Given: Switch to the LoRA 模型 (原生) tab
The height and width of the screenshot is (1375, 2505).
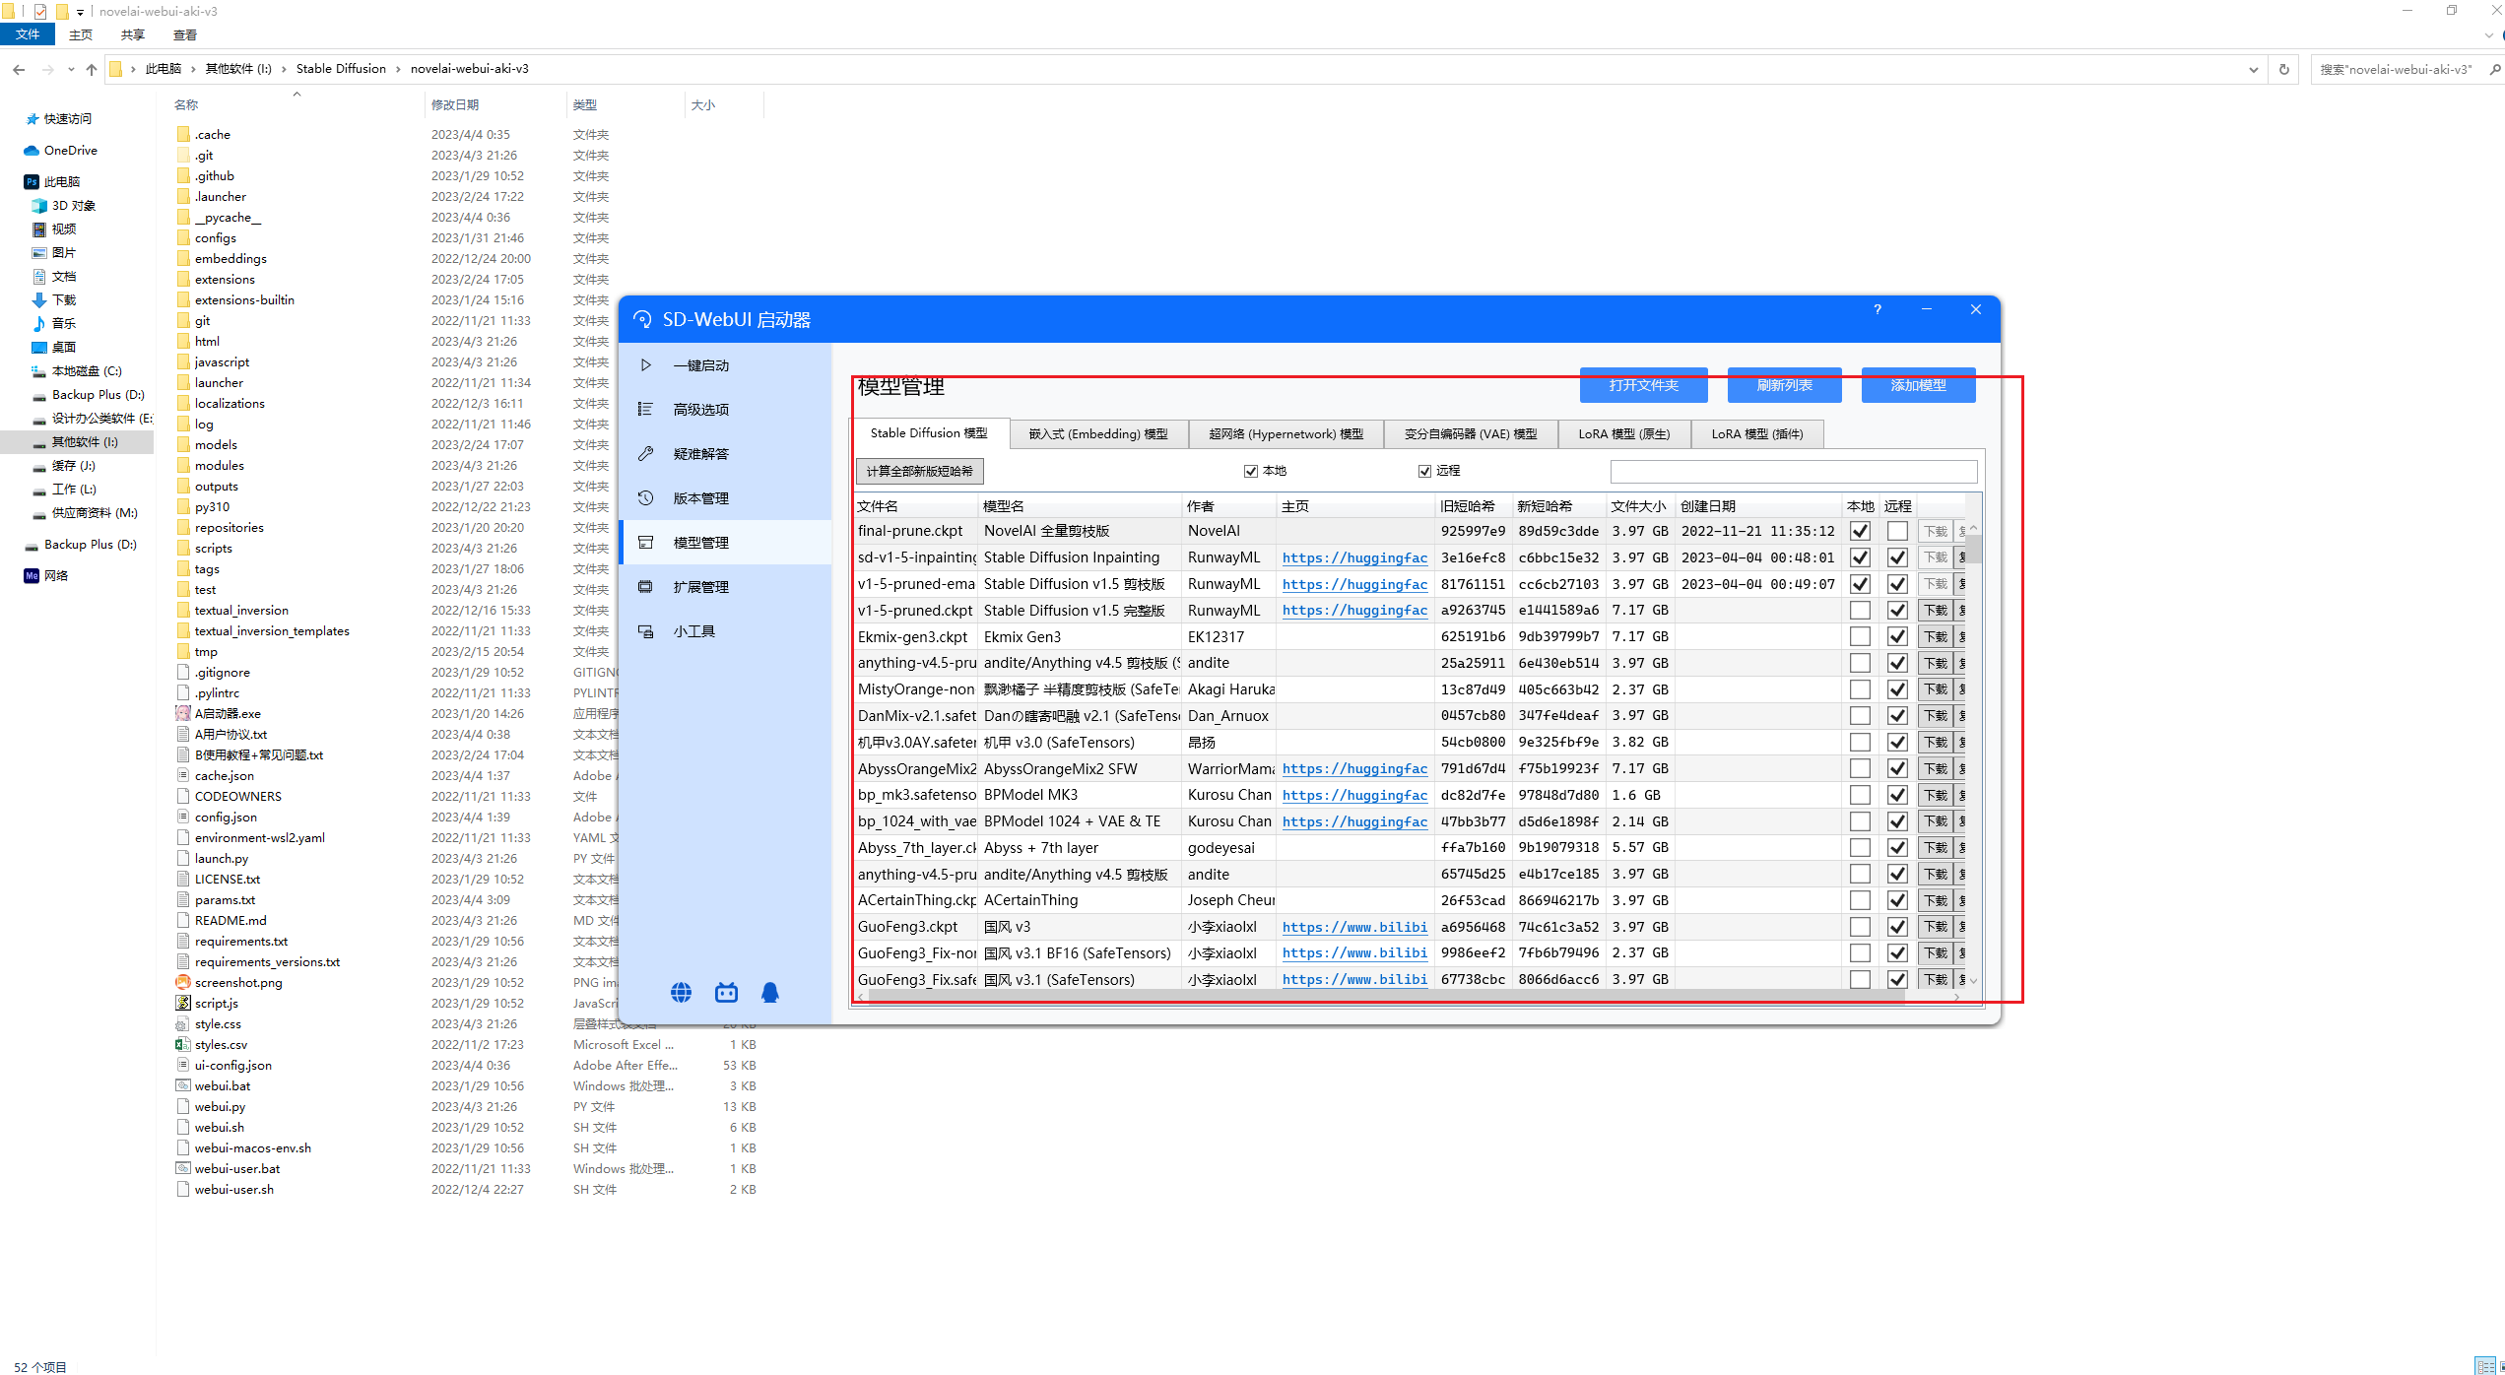Looking at the screenshot, I should point(1623,434).
